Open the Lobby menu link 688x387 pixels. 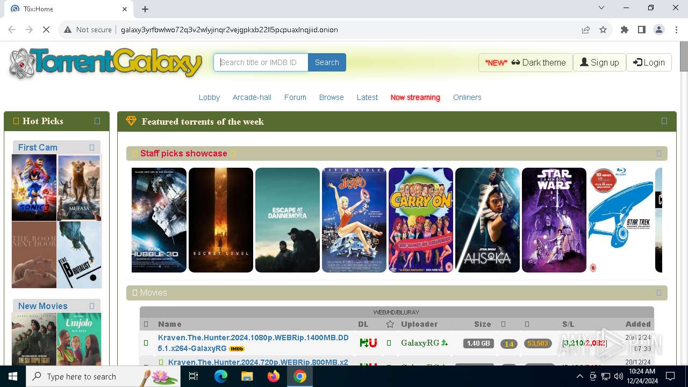209,97
